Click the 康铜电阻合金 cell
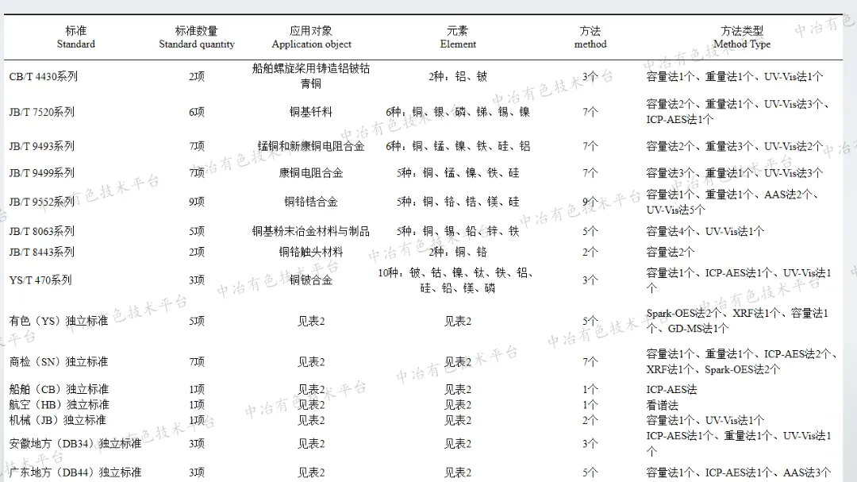857x482 pixels. coord(311,173)
